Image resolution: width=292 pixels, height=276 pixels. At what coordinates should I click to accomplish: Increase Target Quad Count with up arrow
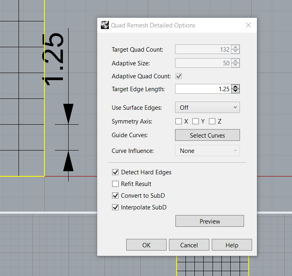(x=236, y=47)
